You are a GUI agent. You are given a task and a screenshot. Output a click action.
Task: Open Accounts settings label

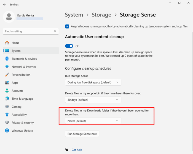(x=17, y=91)
